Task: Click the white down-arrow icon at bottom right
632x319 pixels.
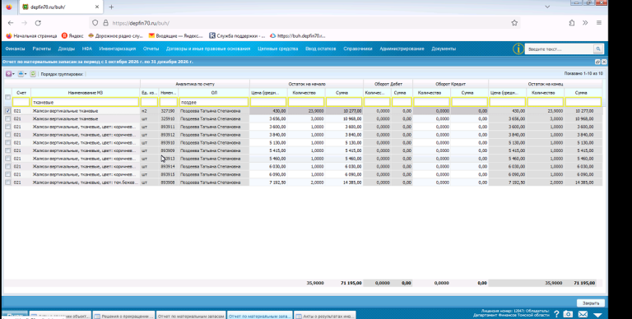Action: (x=597, y=315)
